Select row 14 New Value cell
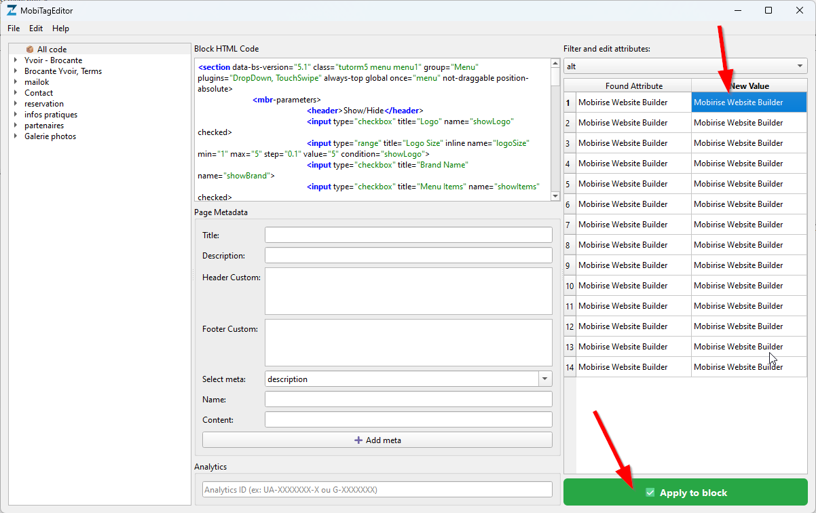Viewport: 816px width, 513px height. pos(749,367)
